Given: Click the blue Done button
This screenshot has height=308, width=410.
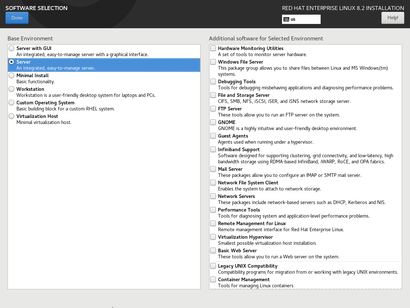Looking at the screenshot, I should pyautogui.click(x=17, y=18).
